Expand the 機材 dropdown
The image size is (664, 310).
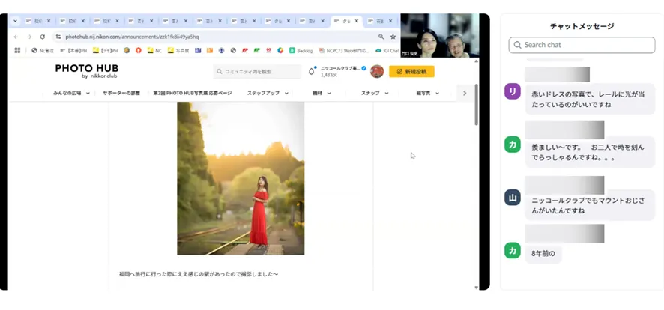[x=329, y=94]
